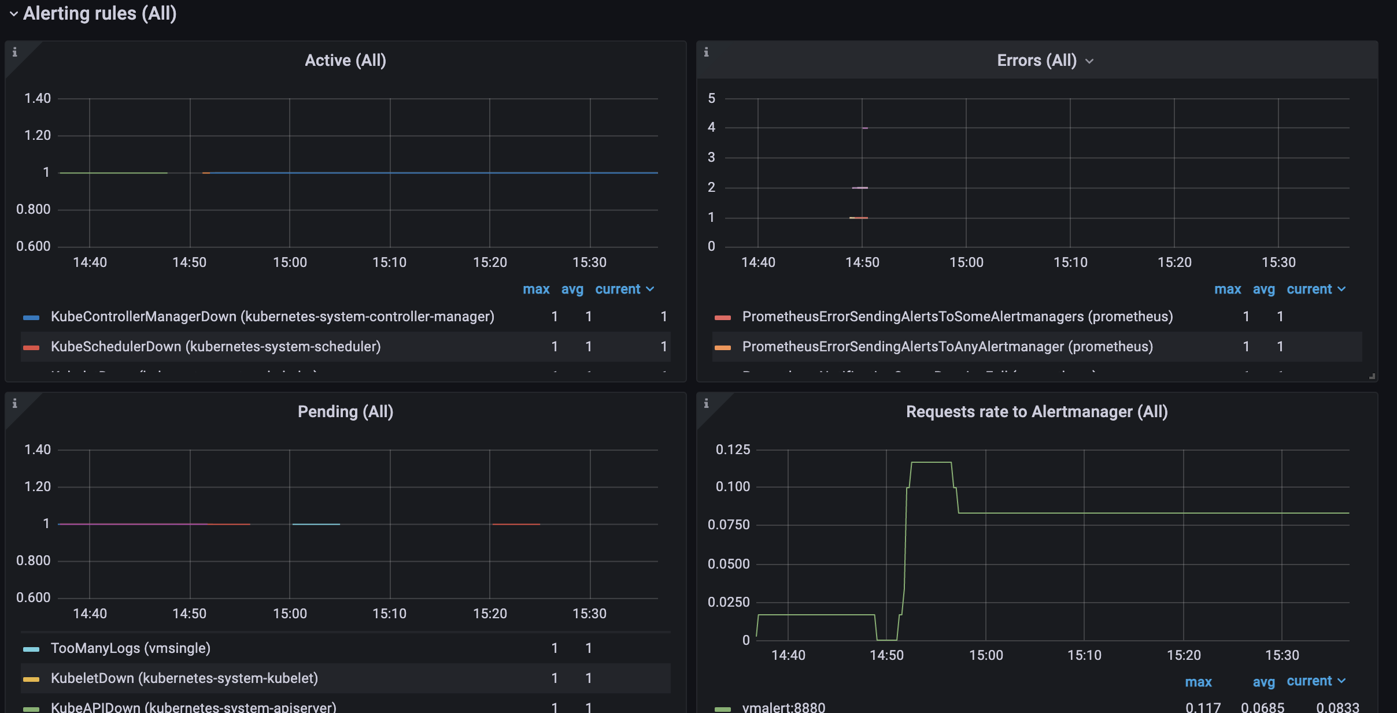The width and height of the screenshot is (1397, 713).
Task: Sort Errors legend by avg
Action: tap(1263, 289)
